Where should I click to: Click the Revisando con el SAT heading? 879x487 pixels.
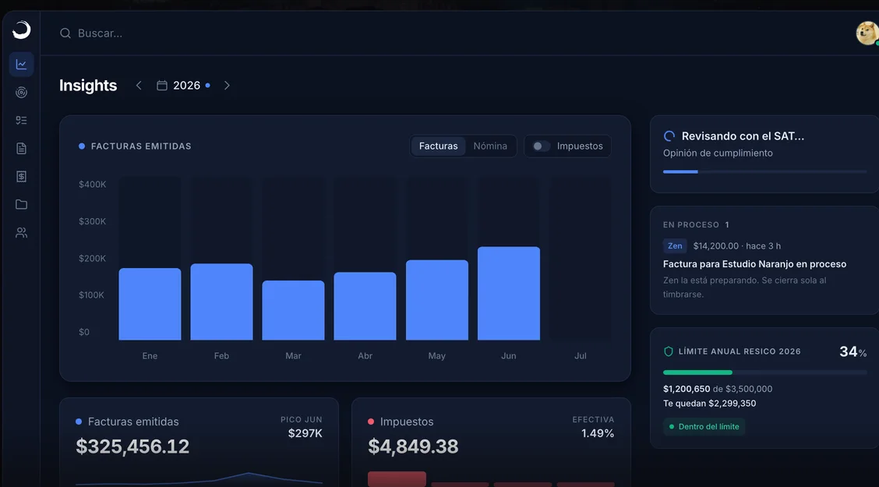point(743,136)
